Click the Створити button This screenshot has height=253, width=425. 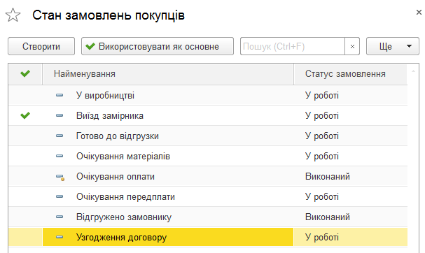click(x=41, y=46)
